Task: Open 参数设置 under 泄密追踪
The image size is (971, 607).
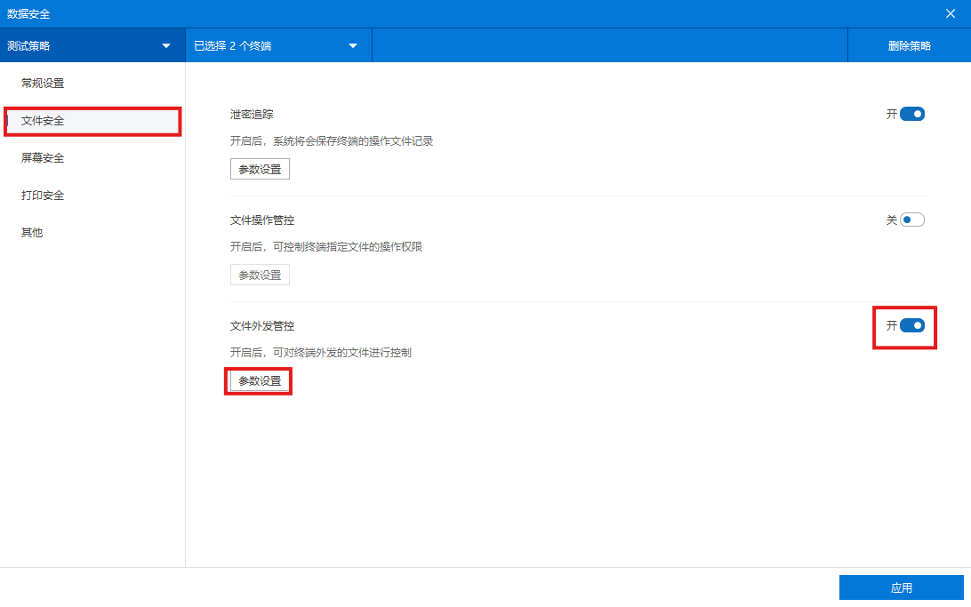Action: click(x=260, y=169)
